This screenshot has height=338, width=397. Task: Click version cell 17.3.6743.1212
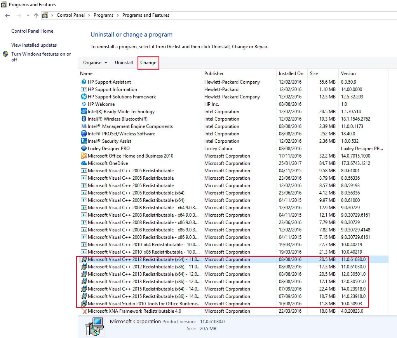(355, 163)
